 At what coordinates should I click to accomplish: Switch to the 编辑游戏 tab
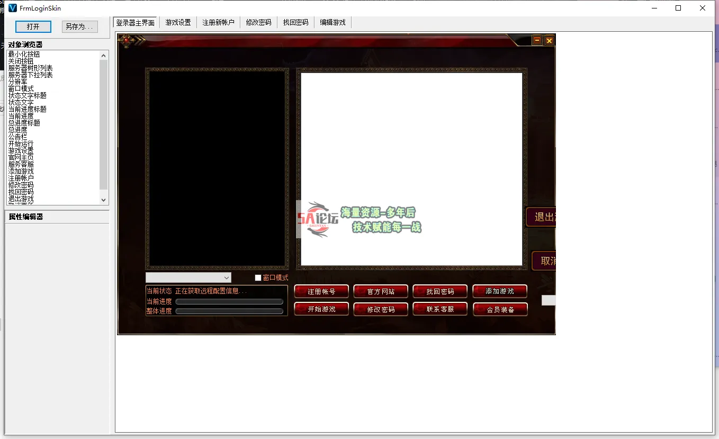tap(332, 22)
